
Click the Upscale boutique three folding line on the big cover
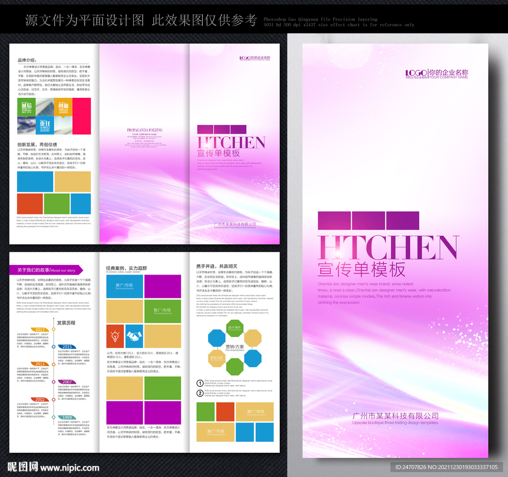click(395, 422)
